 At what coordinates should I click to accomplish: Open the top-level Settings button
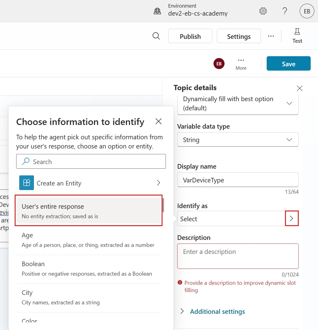[x=239, y=36]
